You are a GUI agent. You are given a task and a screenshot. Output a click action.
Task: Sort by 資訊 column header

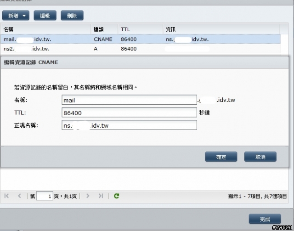click(221, 29)
